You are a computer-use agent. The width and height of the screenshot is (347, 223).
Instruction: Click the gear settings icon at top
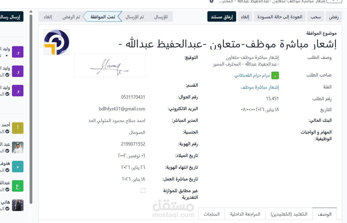(x=211, y=1)
